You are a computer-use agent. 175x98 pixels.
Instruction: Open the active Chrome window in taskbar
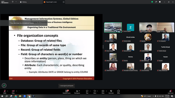(29, 96)
